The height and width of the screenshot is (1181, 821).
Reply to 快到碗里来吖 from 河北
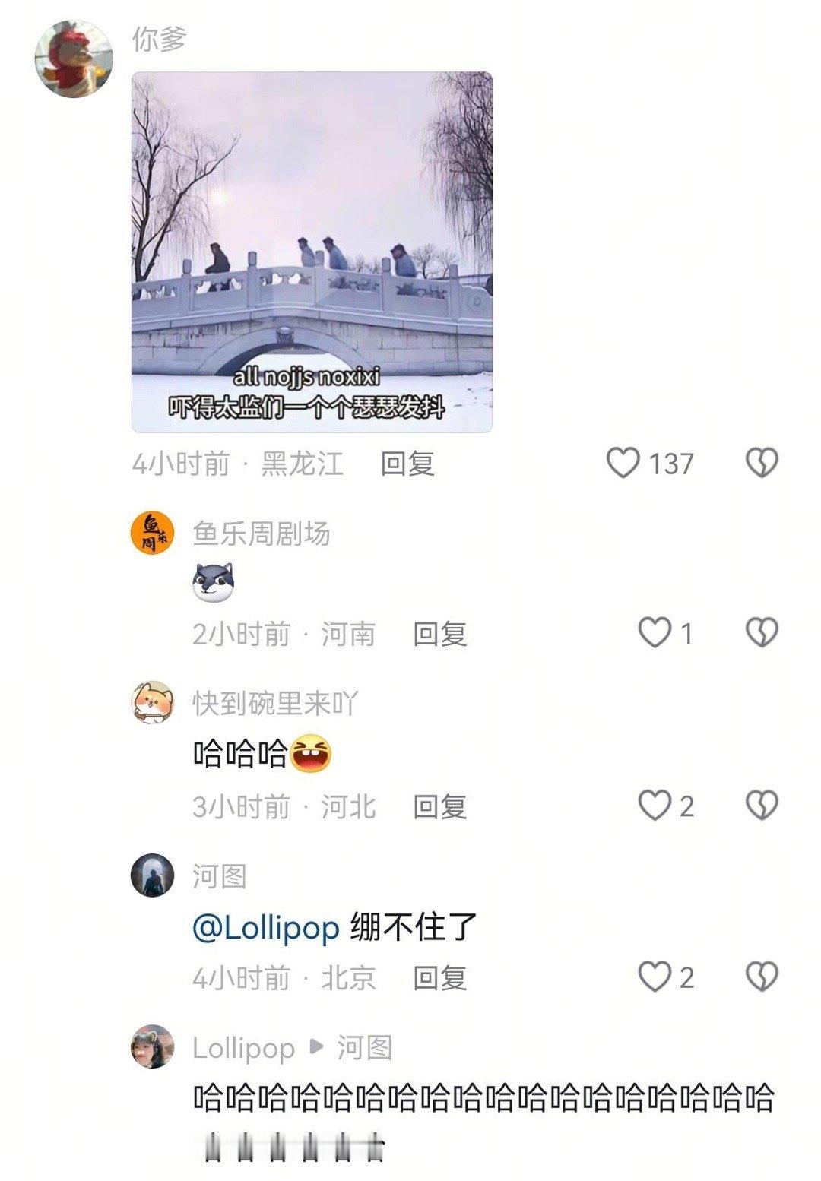[x=439, y=806]
